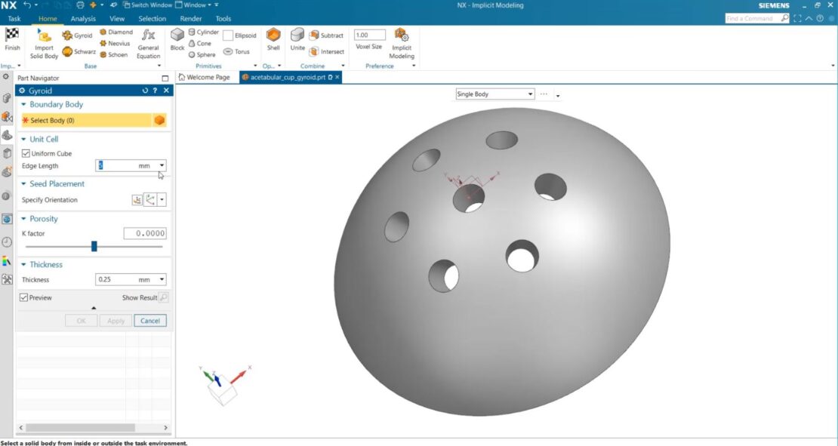The height and width of the screenshot is (446, 838).
Task: Select the Block primitive tool
Action: pos(177,42)
